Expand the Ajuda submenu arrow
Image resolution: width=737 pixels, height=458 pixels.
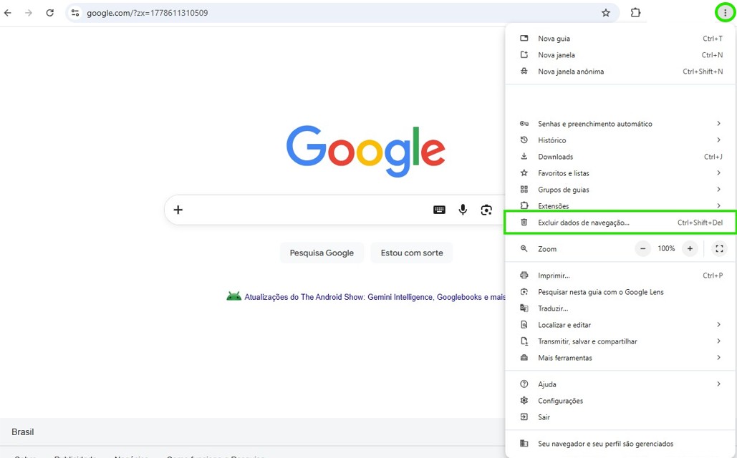[718, 384]
